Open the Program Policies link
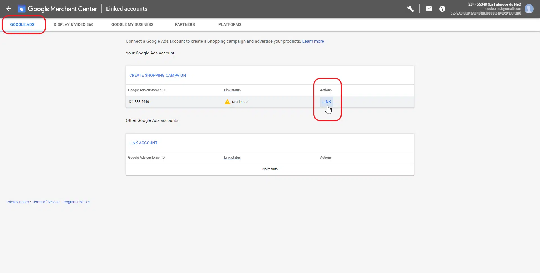Screen dimensions: 540x273 coord(76,202)
